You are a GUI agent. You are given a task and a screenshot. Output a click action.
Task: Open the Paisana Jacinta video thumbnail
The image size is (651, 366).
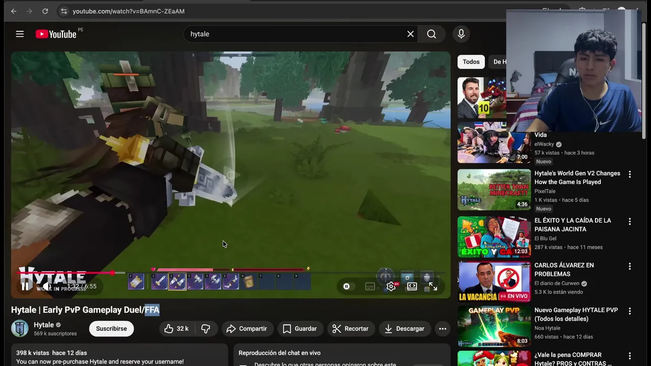pos(494,237)
